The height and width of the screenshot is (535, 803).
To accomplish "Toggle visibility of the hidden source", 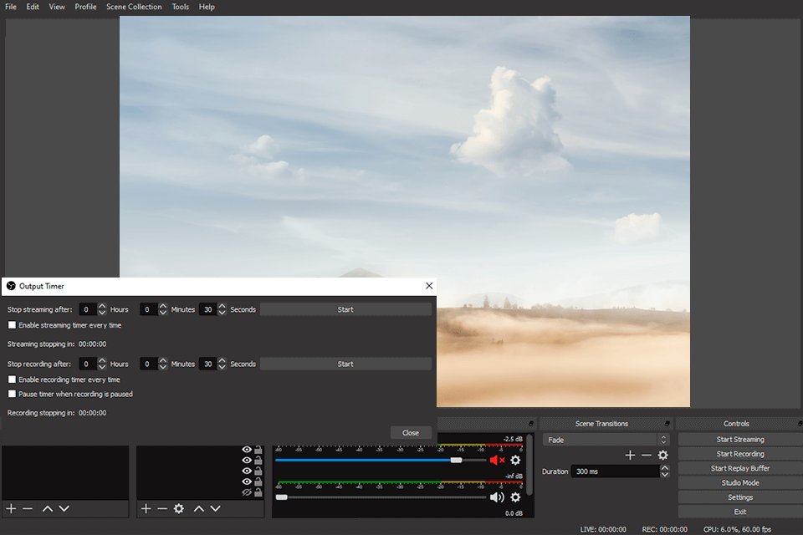I will point(247,492).
